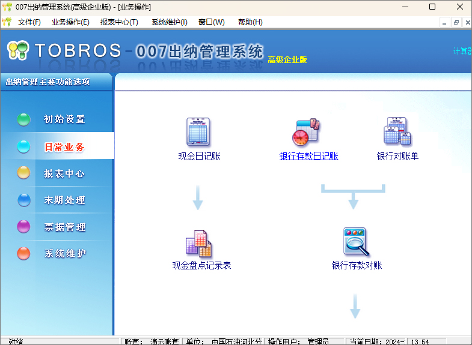This screenshot has height=345, width=472.
Task: Click the app icon in the menu bar
Action: click(x=7, y=22)
